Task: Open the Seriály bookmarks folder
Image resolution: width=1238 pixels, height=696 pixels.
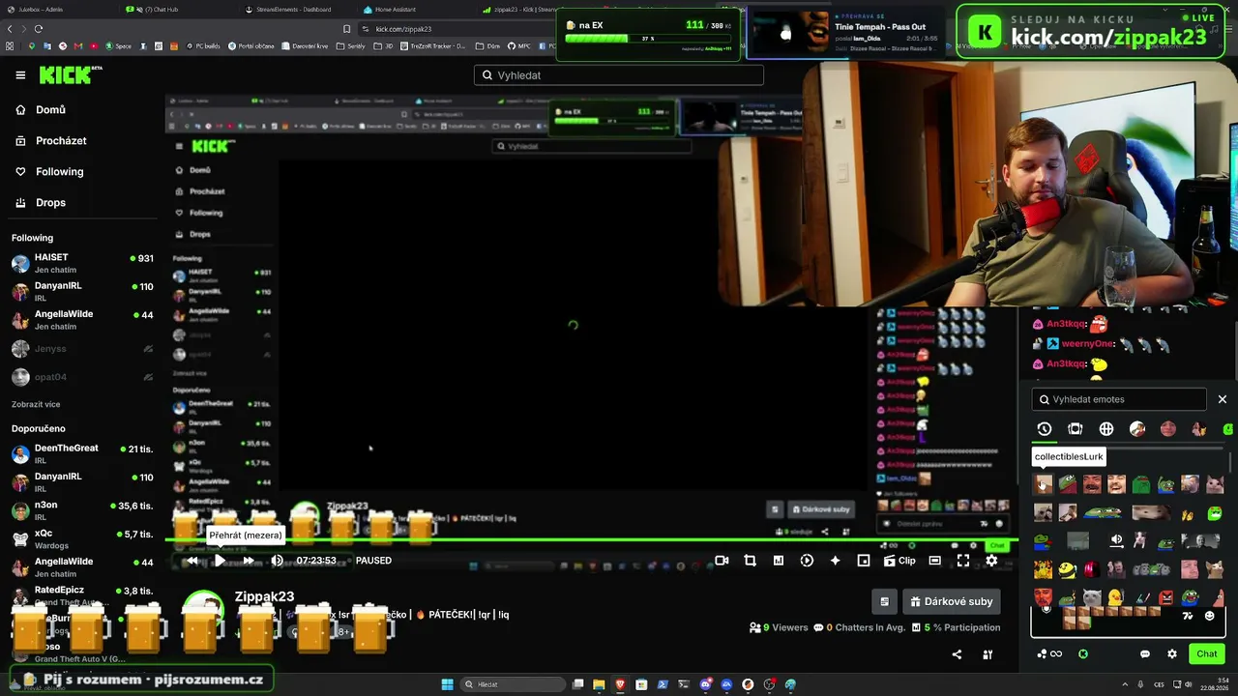Action: tap(351, 46)
